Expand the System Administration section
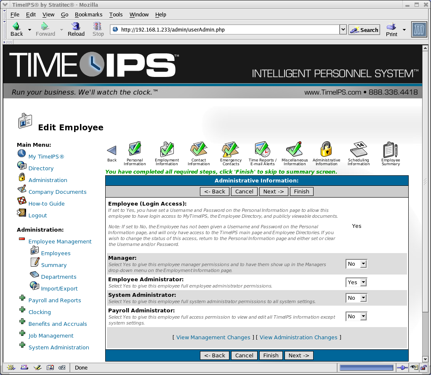Image resolution: width=431 pixels, height=375 pixels. pyautogui.click(x=22, y=345)
